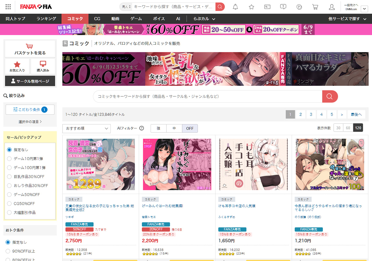Open the shopping cart icon in header
Screen dimensions: 372x261
pyautogui.click(x=315, y=7)
